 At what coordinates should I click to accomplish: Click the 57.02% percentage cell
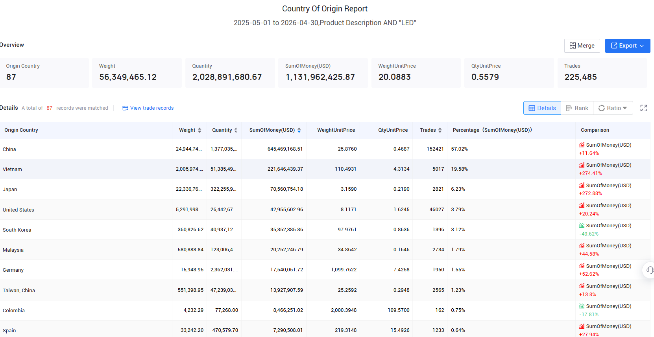[x=460, y=149]
